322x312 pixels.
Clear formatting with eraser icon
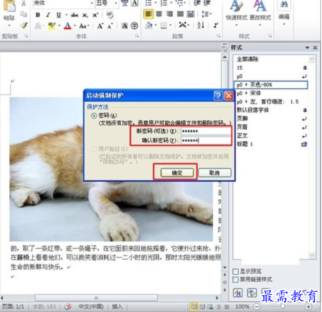pyautogui.click(x=110, y=15)
